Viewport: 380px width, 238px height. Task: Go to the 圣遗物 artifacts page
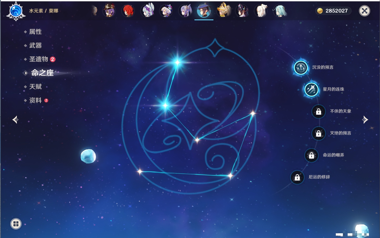coord(38,59)
